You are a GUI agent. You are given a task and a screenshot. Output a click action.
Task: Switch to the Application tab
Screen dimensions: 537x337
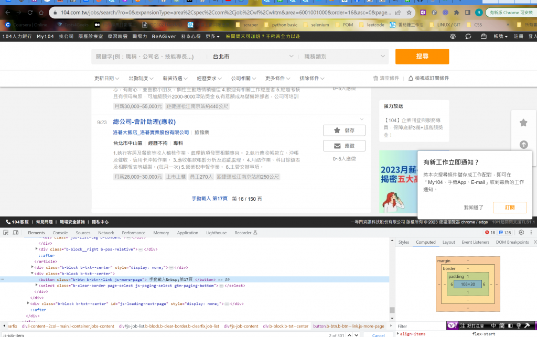coord(188,233)
